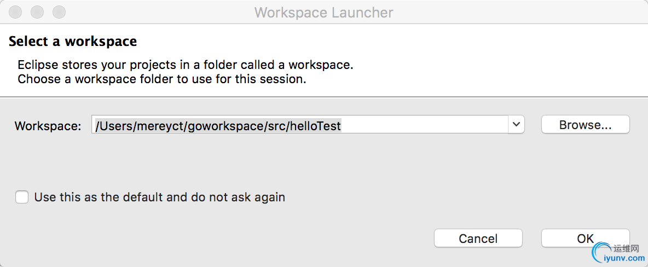Viewport: 648px width, 267px height.
Task: Click the "Workspace:" field label
Action: (48, 126)
